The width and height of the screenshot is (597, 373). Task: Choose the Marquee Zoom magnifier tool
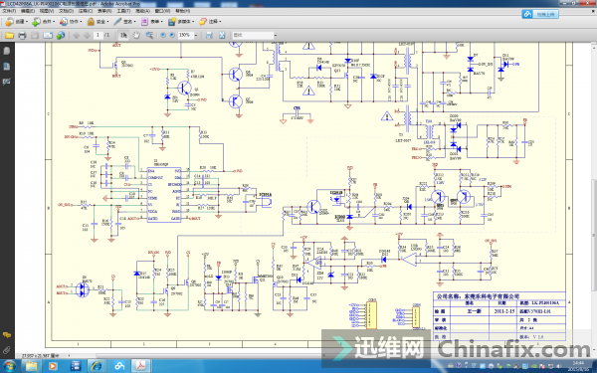tap(149, 35)
